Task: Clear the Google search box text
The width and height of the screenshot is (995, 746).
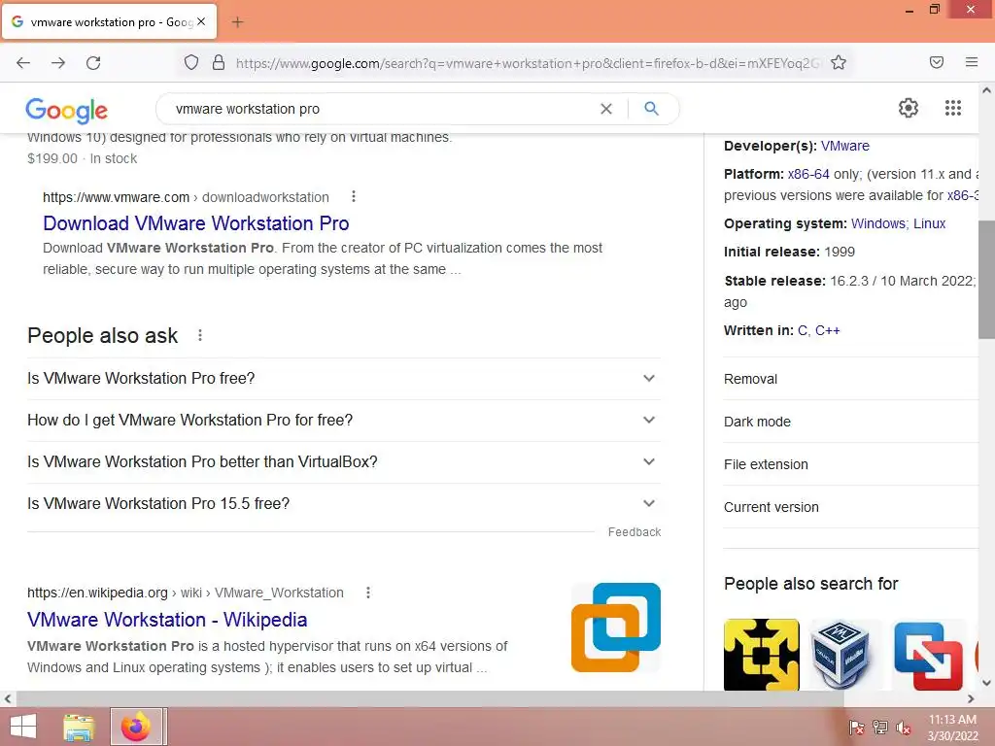Action: click(x=606, y=109)
